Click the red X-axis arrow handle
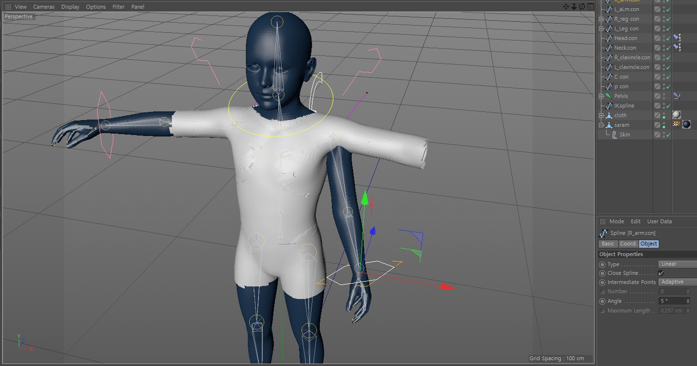This screenshot has width=697, height=366. 448,287
